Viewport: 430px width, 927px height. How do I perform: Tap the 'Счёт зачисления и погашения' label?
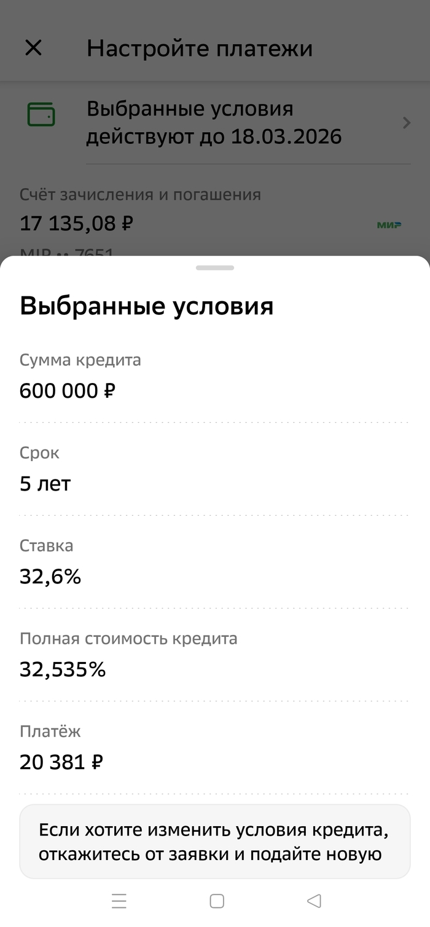[140, 195]
